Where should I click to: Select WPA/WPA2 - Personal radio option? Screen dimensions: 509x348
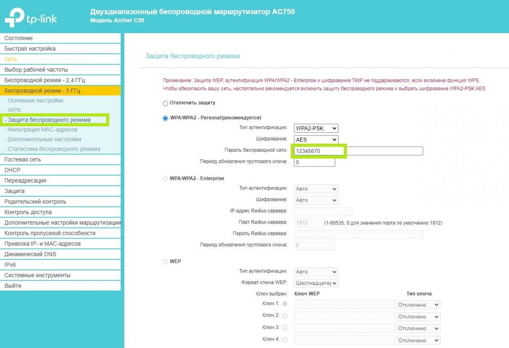tap(165, 118)
